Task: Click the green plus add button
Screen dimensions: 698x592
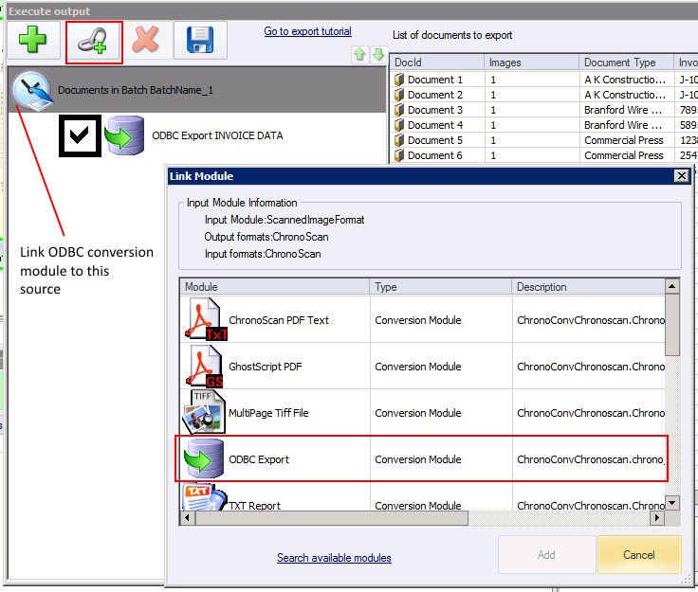Action: pos(34,41)
